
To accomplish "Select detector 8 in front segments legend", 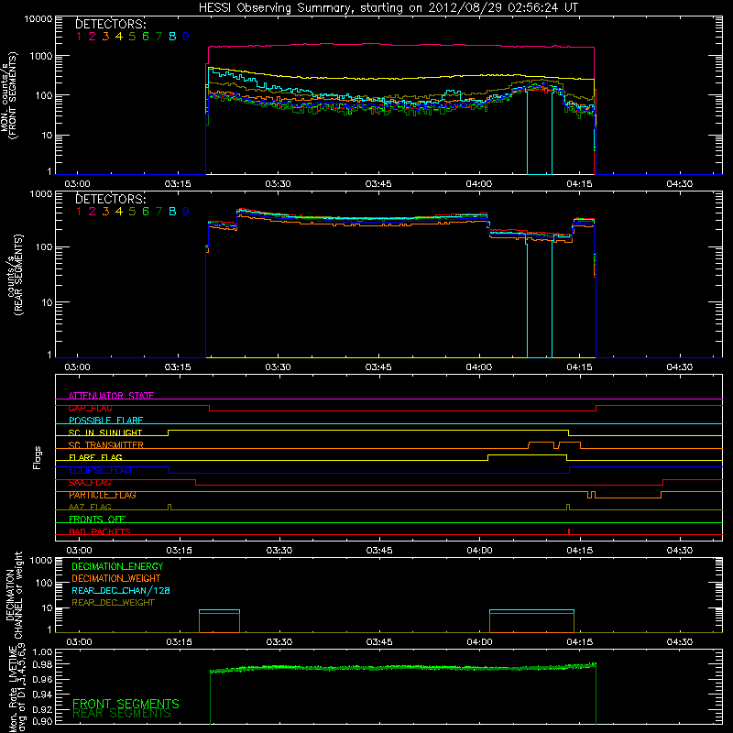I will (172, 37).
